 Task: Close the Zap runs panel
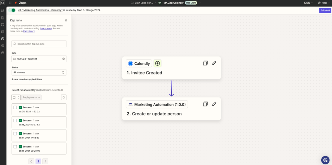tap(66, 20)
